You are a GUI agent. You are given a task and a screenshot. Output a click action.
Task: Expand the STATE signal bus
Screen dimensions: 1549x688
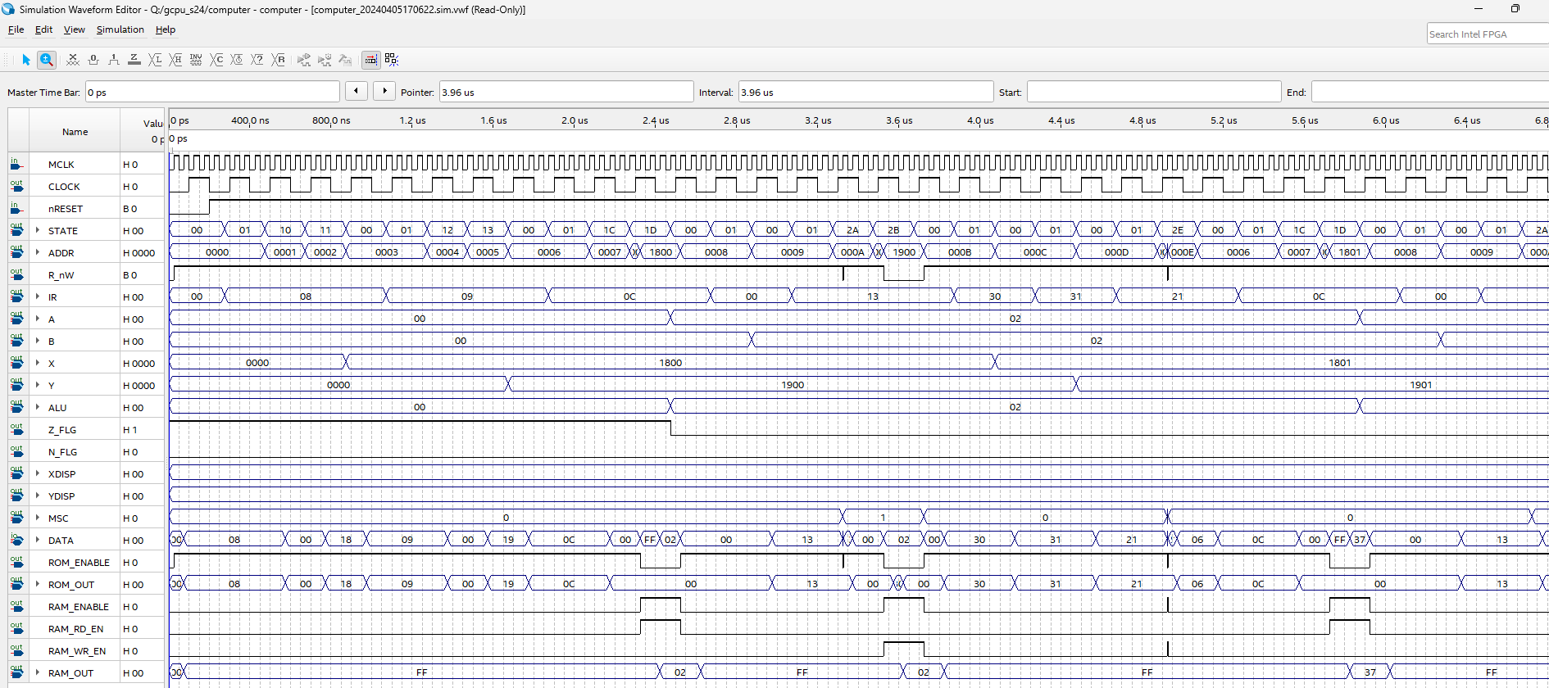38,230
